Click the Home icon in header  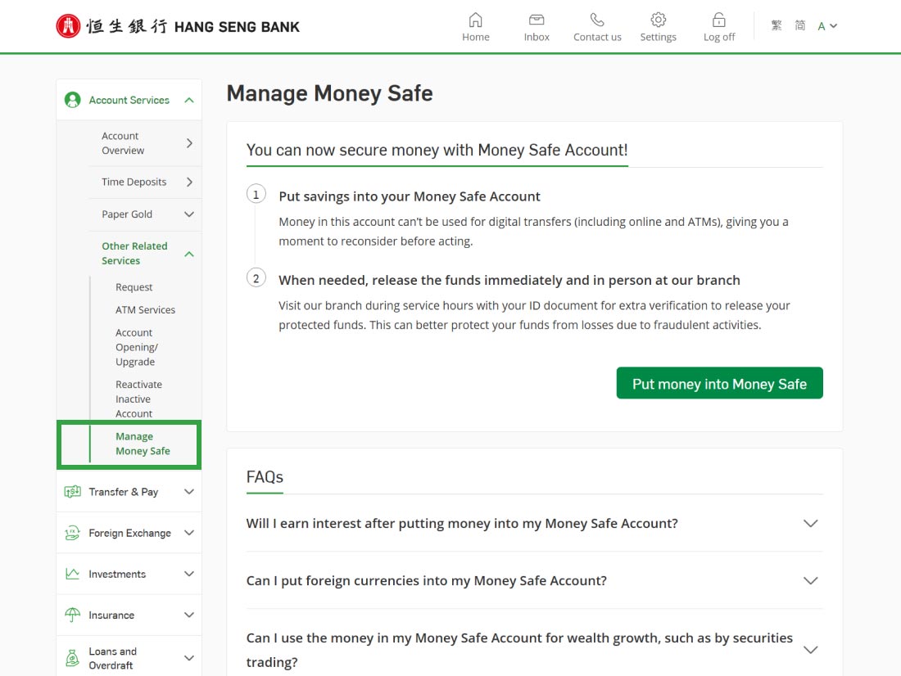pyautogui.click(x=475, y=20)
